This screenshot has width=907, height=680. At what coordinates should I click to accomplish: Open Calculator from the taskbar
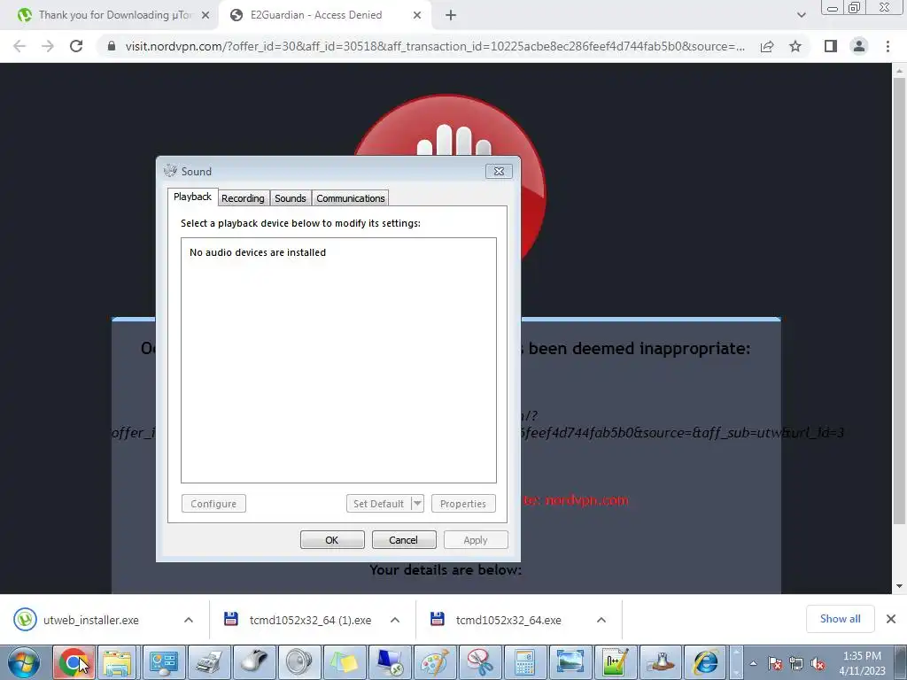coord(524,662)
